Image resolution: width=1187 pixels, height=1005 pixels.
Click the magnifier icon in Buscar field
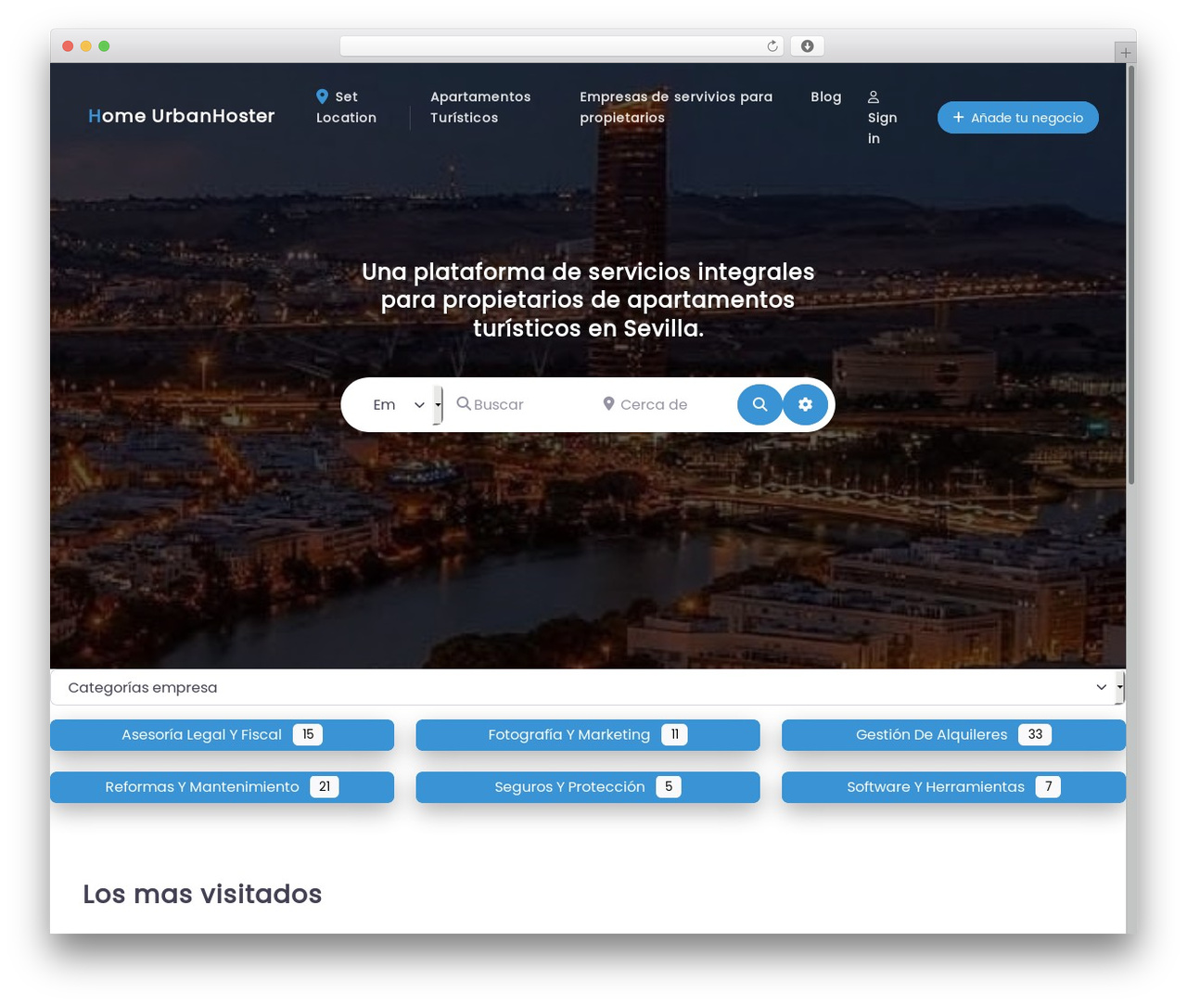point(464,403)
